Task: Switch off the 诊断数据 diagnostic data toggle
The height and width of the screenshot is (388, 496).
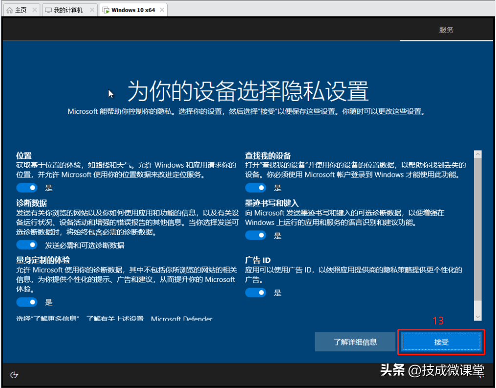Action: [x=27, y=245]
